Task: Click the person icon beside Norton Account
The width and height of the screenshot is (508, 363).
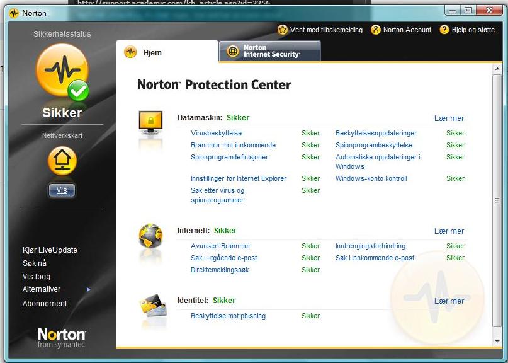Action: tap(376, 30)
